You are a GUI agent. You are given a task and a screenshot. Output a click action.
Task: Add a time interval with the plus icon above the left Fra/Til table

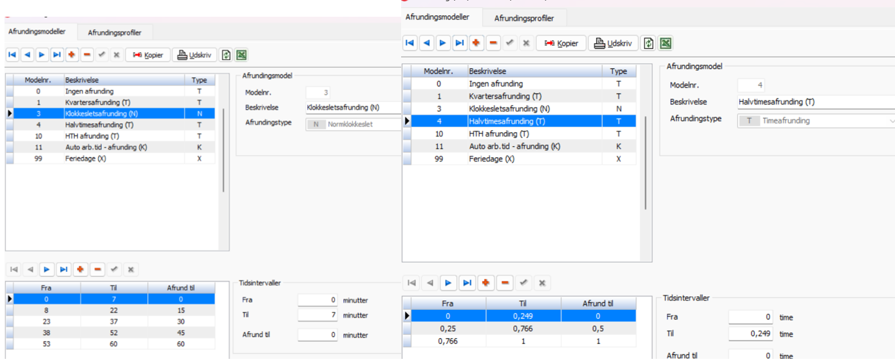pos(80,269)
